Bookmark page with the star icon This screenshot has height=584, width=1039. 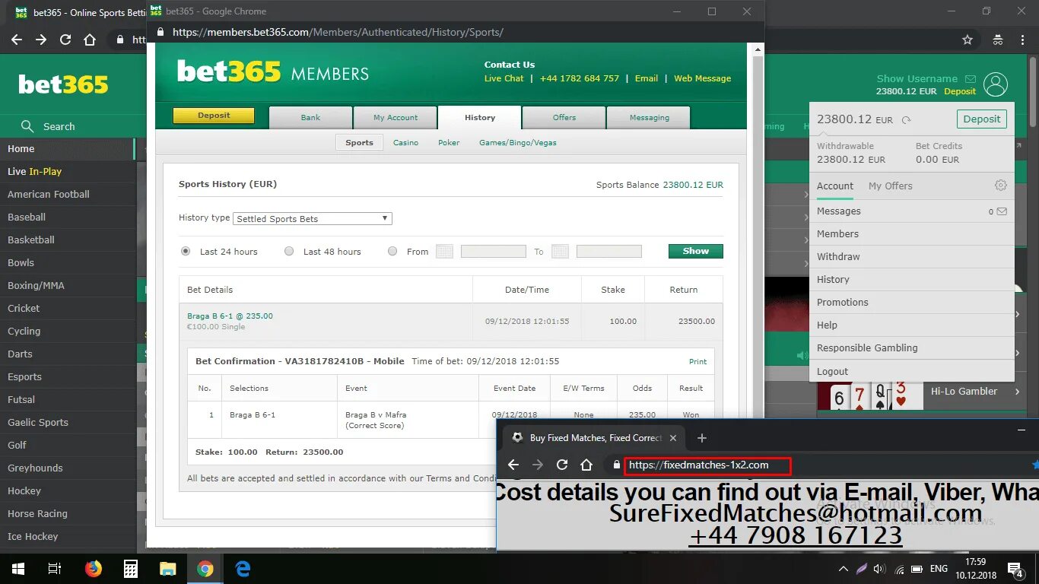[968, 40]
